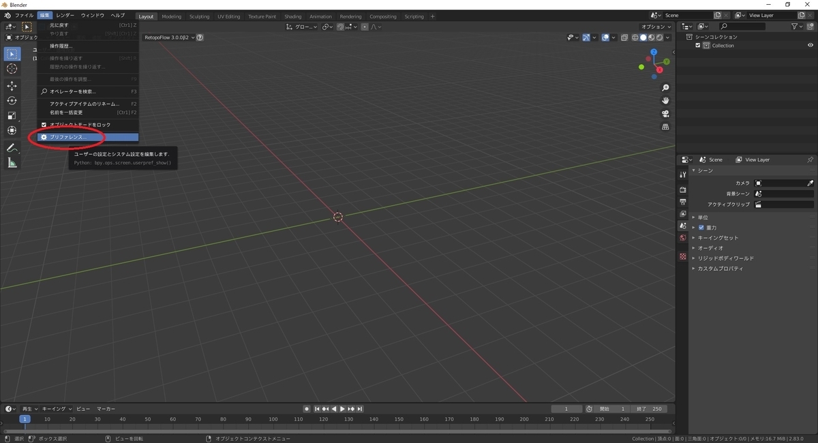Toggle オブジェクトモードをロック checkbox

pyautogui.click(x=44, y=125)
